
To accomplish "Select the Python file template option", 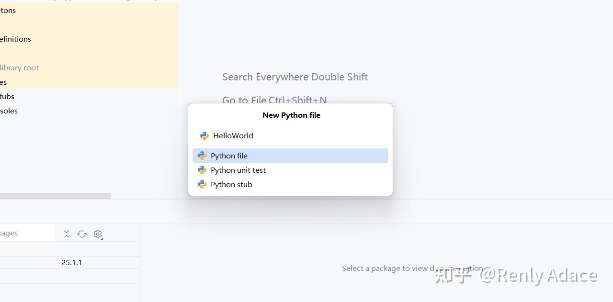I will tap(229, 156).
